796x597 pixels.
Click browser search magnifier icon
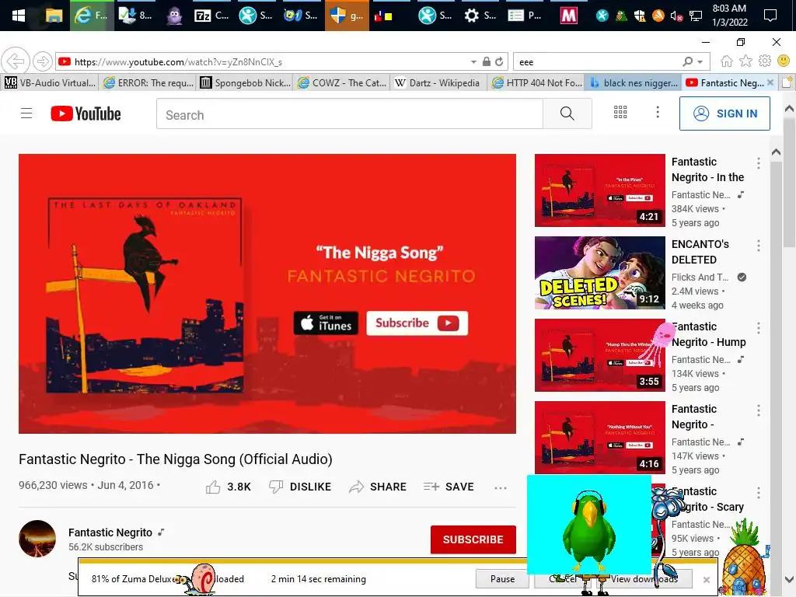[x=687, y=61]
